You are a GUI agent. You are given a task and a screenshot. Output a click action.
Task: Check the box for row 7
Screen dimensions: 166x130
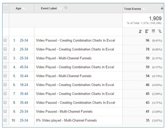click(x=5, y=93)
